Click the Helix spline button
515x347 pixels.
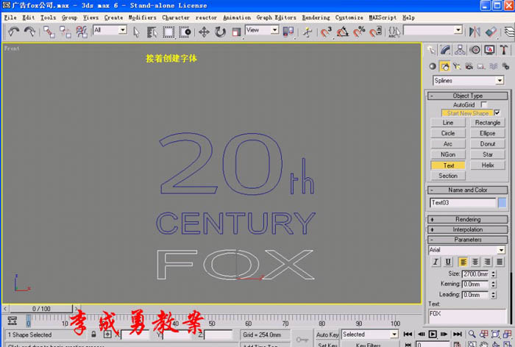487,165
